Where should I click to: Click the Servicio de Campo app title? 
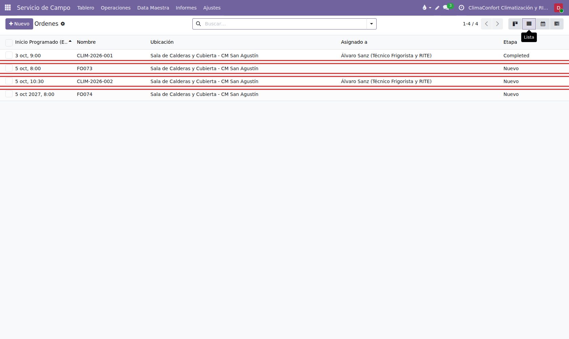click(x=44, y=7)
